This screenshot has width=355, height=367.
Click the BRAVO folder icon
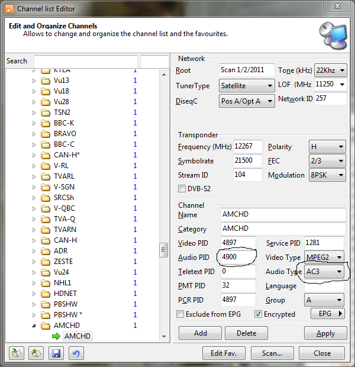point(46,134)
